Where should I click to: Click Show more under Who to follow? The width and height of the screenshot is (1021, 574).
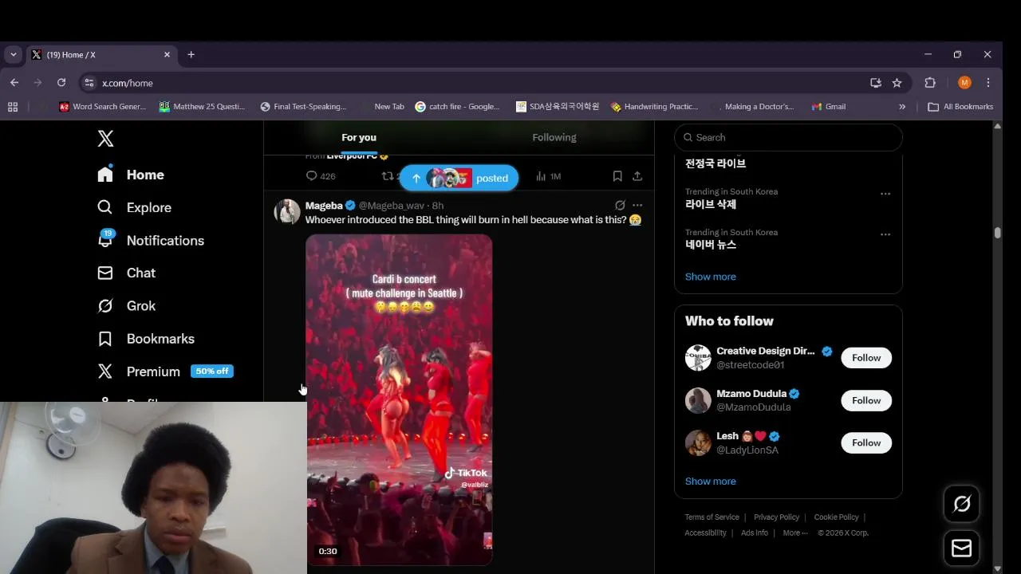[711, 482]
